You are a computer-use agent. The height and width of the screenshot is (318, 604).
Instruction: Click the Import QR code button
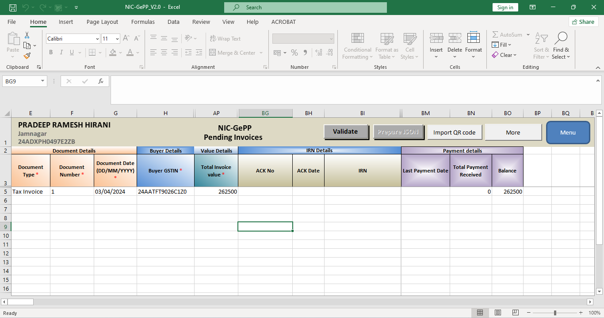454,132
